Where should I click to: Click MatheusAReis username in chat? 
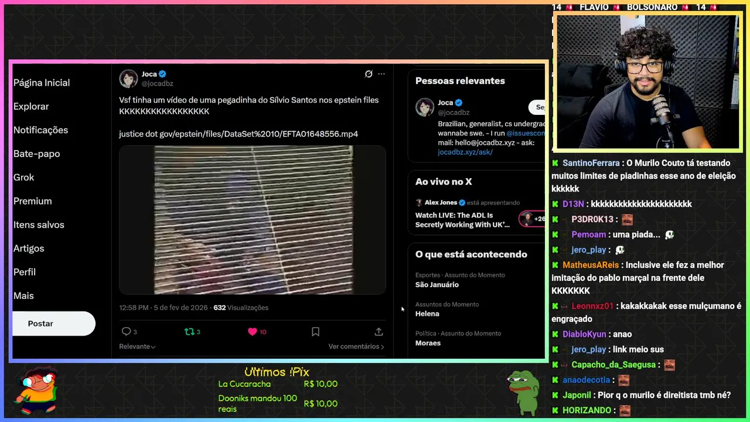(x=591, y=265)
